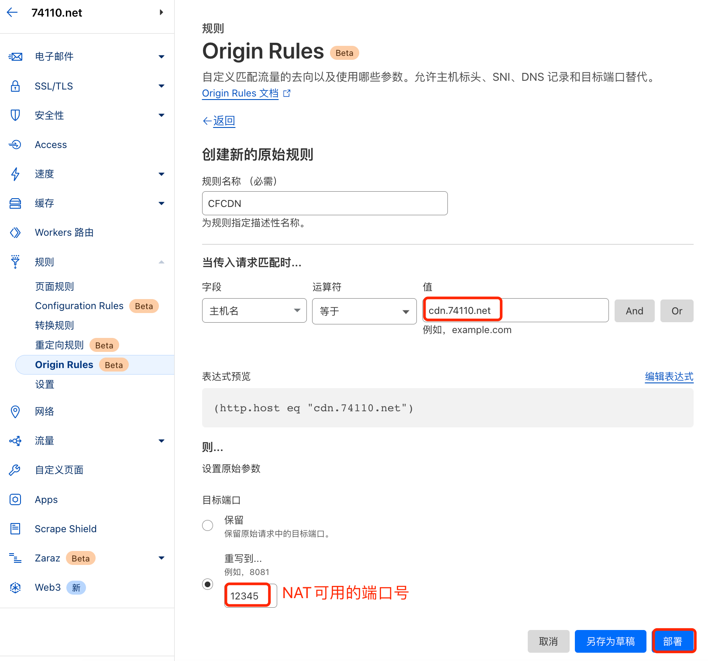
Task: Open the 编辑表达式 link
Action: click(669, 377)
